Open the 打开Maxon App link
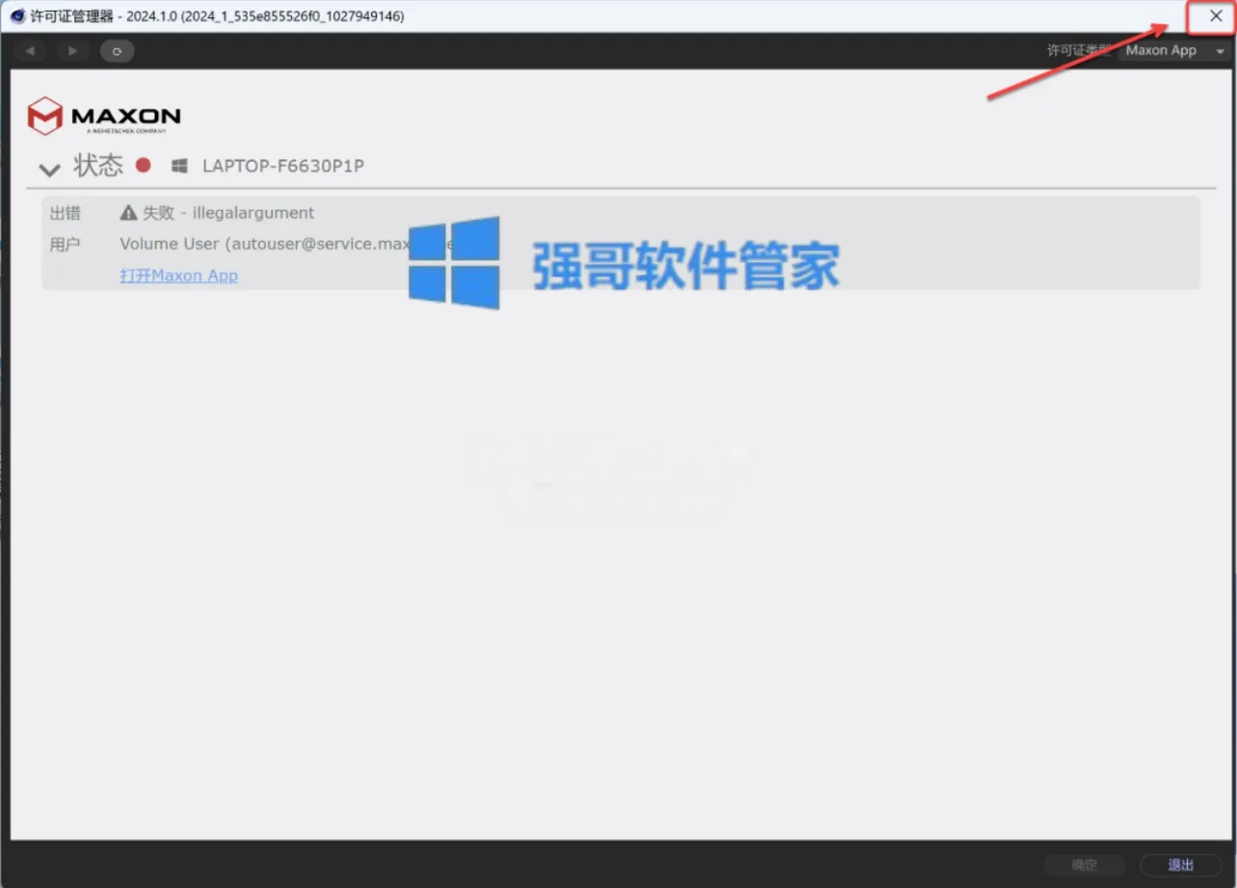This screenshot has height=888, width=1237. pyautogui.click(x=178, y=275)
